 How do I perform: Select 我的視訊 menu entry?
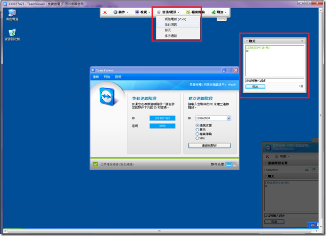pos(178,25)
